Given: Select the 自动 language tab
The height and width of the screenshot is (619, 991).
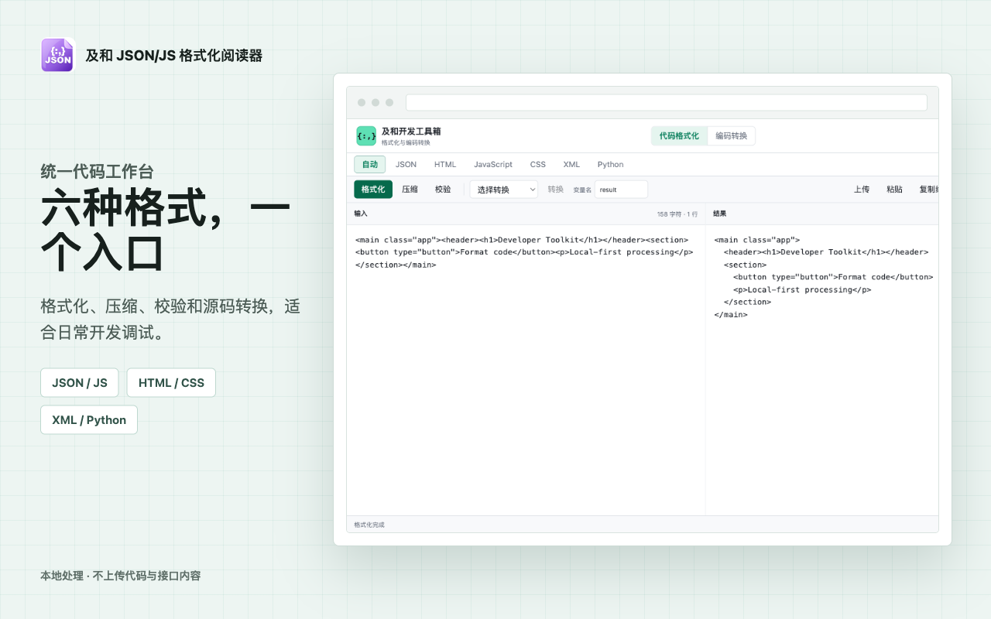Looking at the screenshot, I should [370, 165].
